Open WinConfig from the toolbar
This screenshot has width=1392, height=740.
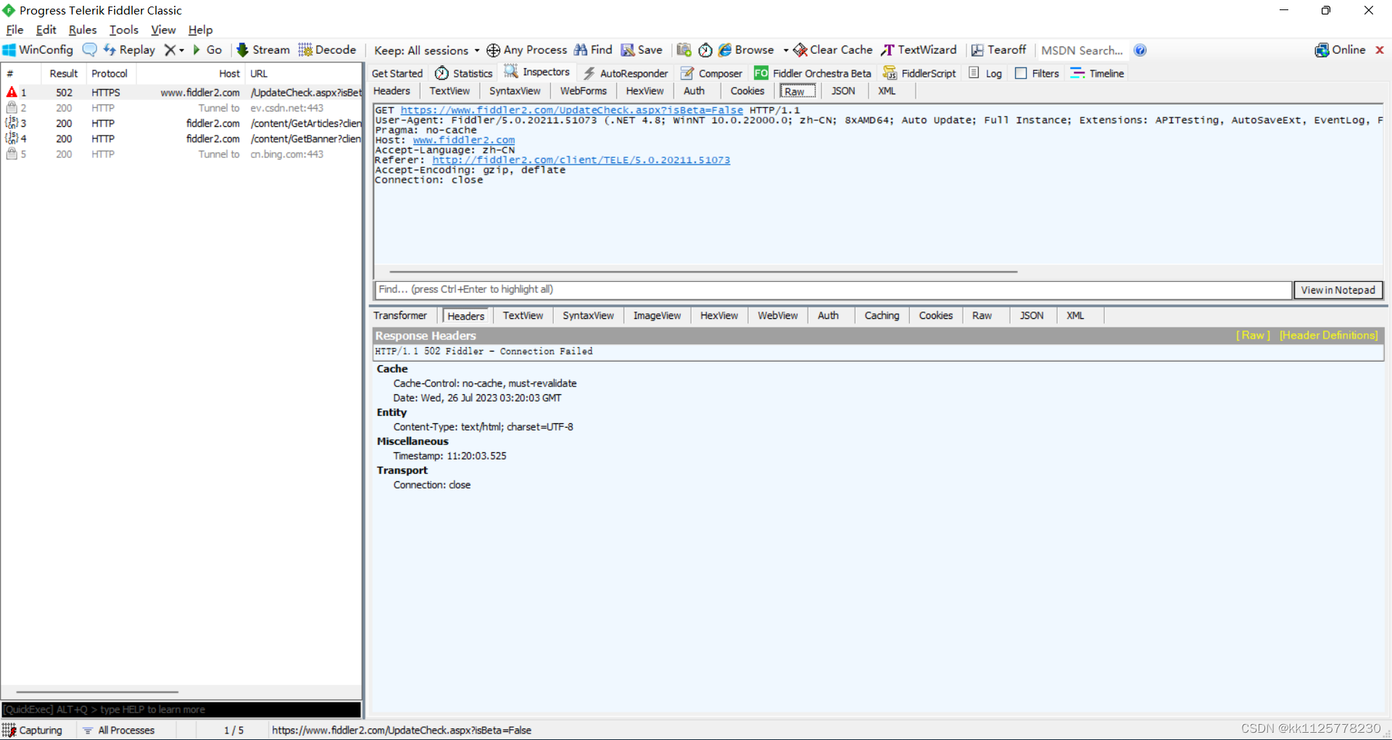38,50
